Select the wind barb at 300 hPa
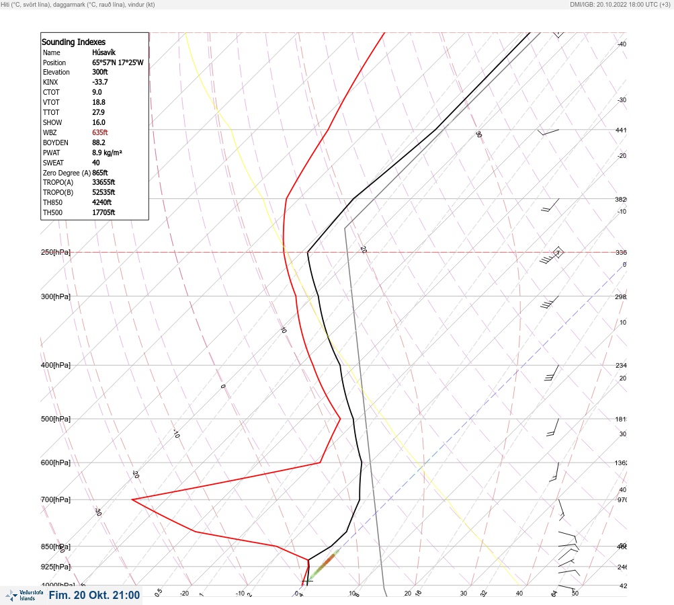This screenshot has height=605, width=674. [550, 302]
